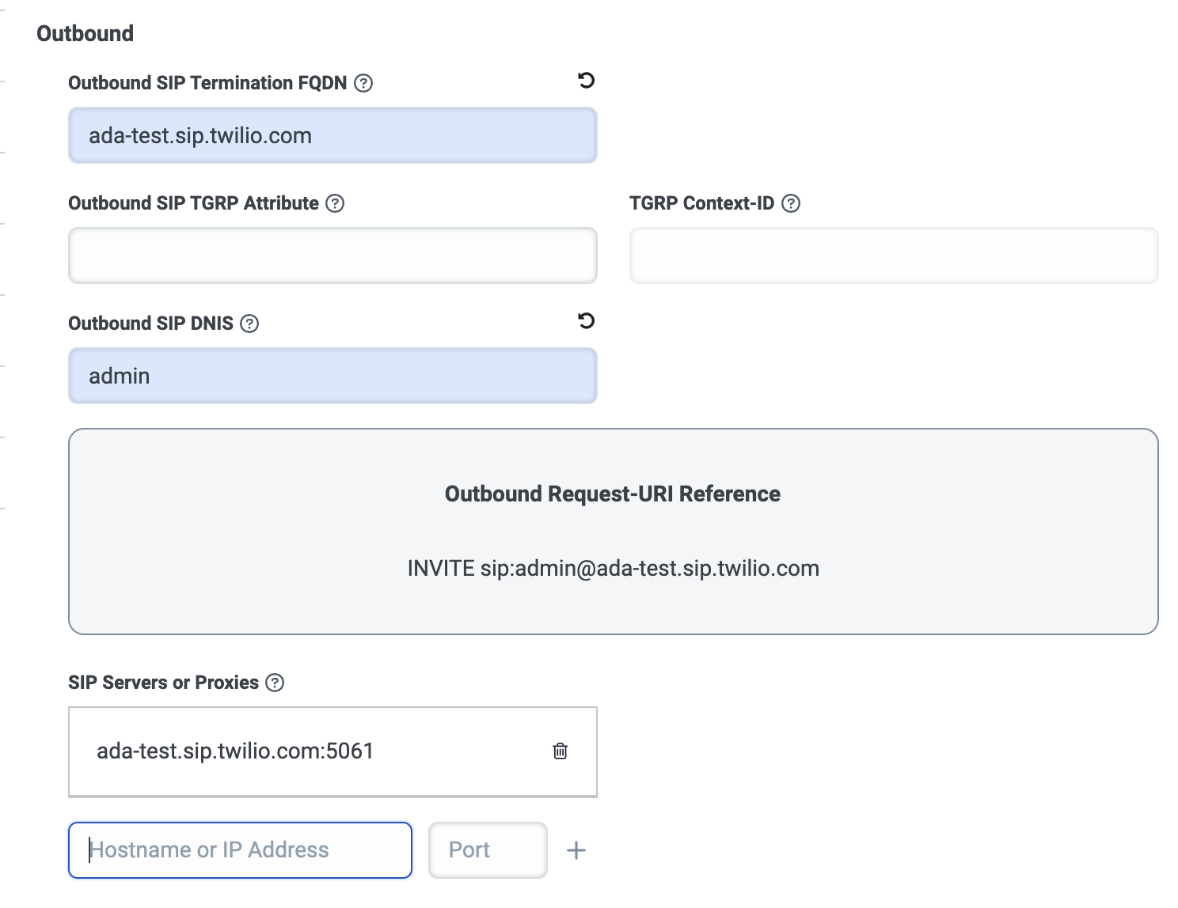1178x908 pixels.
Task: Select the ada-test.sip.twilio.com:5061 list entry
Action: 235,751
